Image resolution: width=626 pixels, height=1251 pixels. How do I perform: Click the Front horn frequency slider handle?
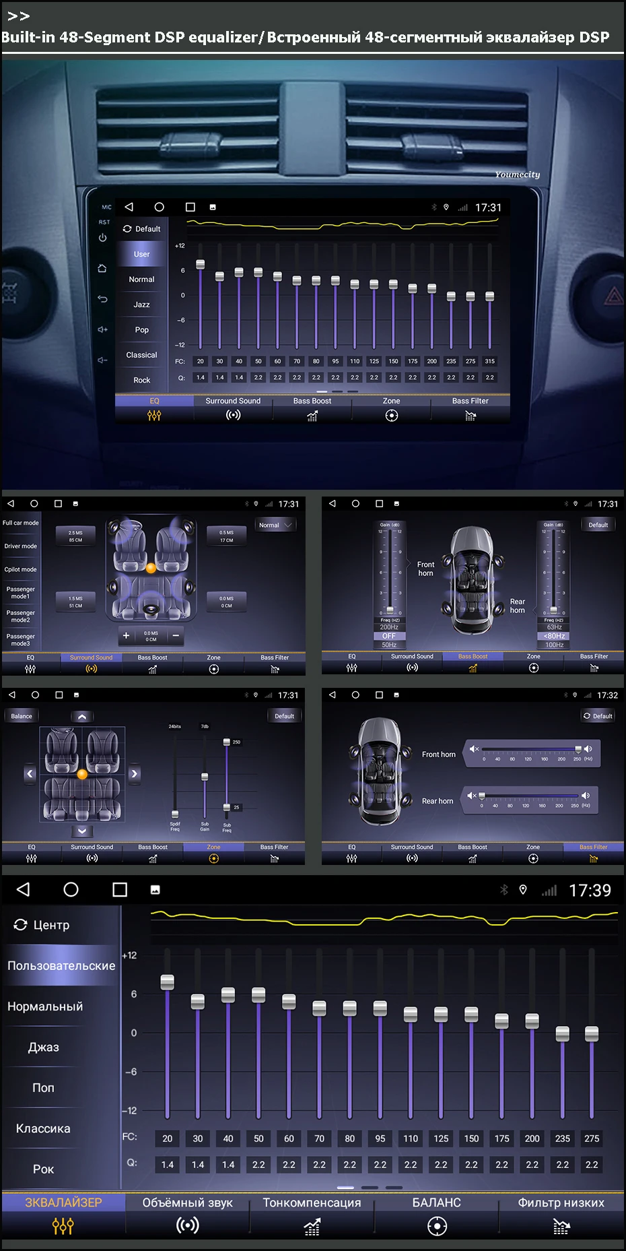point(578,749)
